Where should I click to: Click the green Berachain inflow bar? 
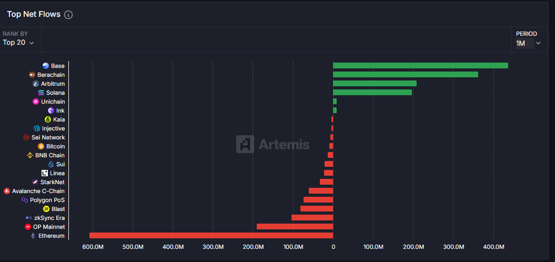point(405,75)
